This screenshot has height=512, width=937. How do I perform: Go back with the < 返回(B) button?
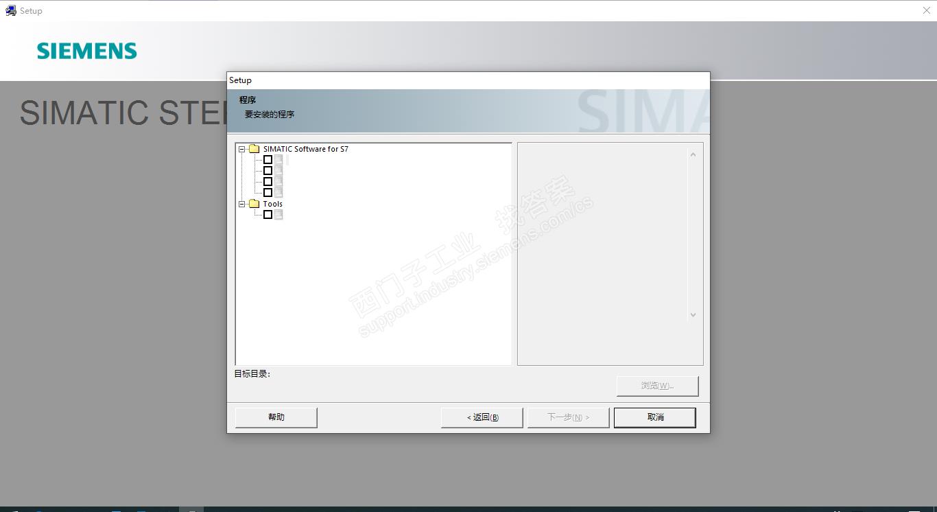coord(482,417)
